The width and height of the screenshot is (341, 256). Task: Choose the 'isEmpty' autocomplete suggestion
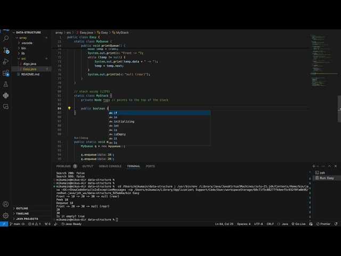click(x=159, y=134)
